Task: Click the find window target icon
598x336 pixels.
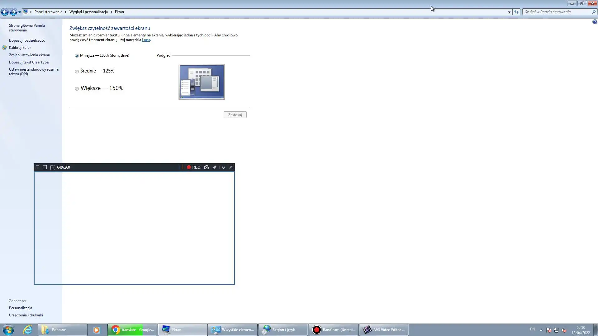Action: click(52, 167)
